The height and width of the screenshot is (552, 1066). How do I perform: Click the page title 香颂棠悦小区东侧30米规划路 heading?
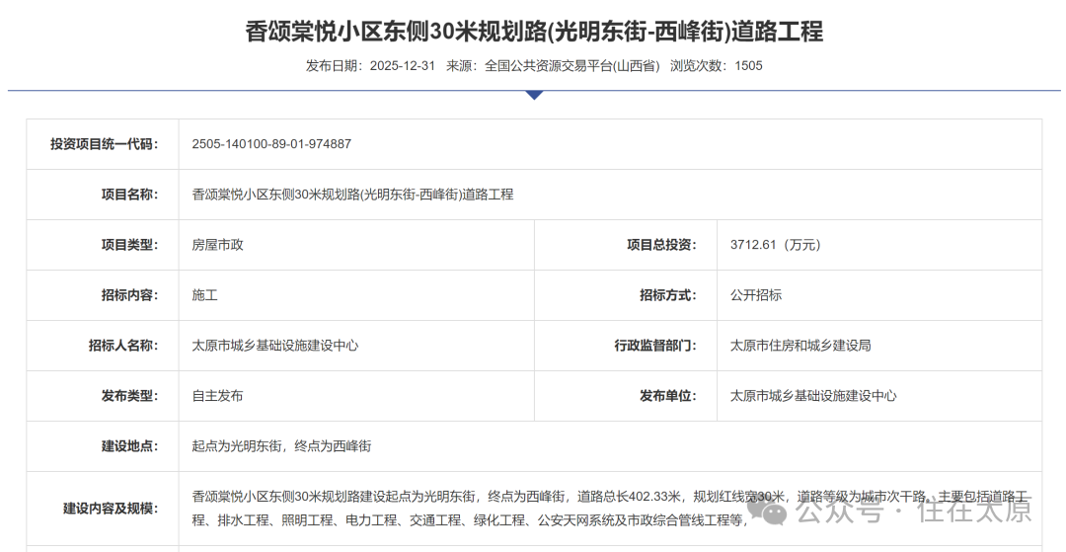(534, 32)
